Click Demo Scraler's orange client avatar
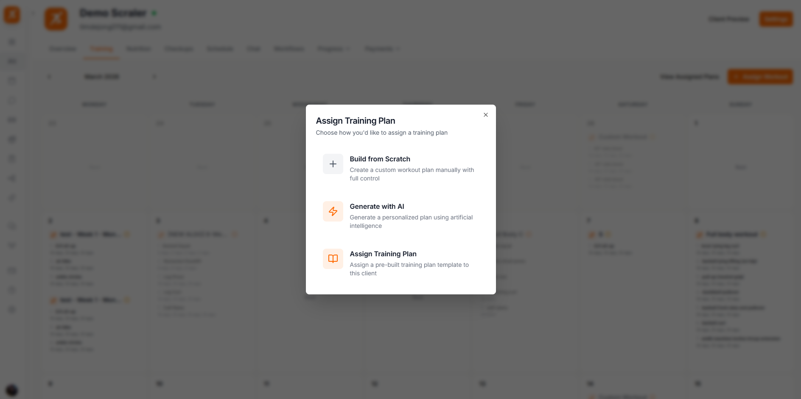The height and width of the screenshot is (399, 801). pyautogui.click(x=56, y=19)
